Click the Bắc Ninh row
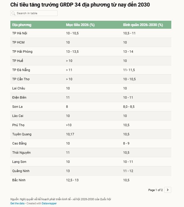Image resolution: width=184 pixels, height=207 pixels. coord(91,180)
